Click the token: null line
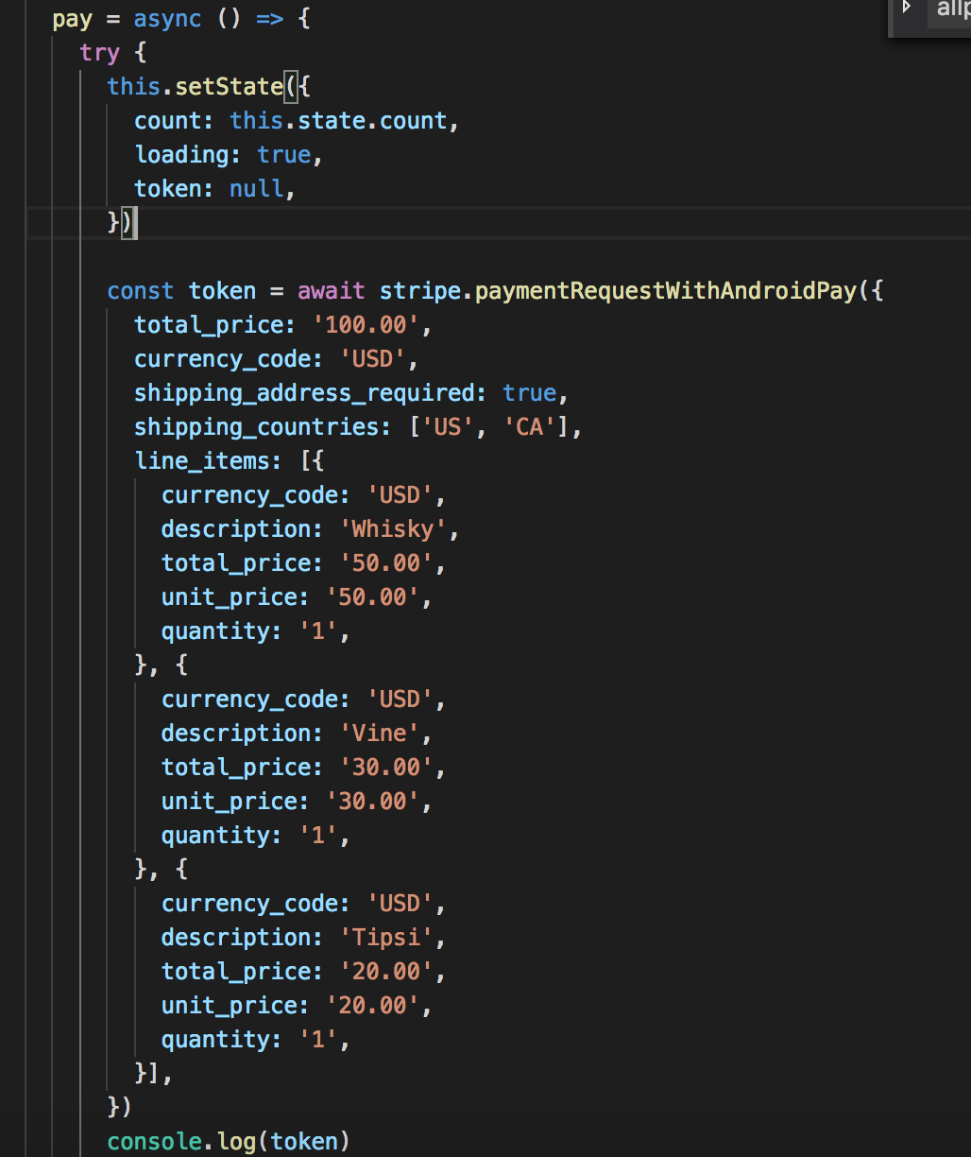 click(213, 188)
